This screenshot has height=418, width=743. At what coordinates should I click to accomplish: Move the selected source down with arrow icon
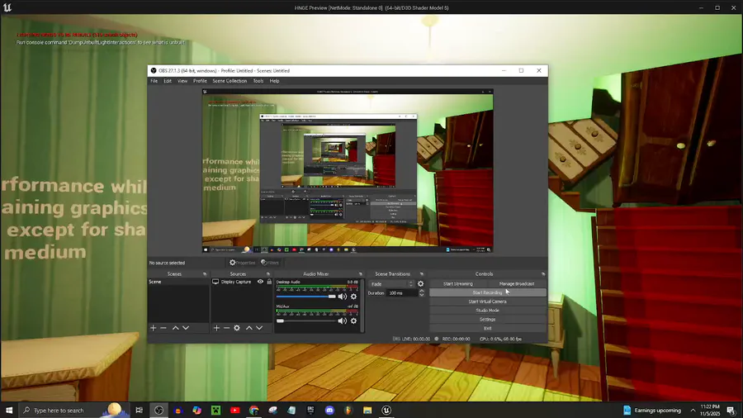pyautogui.click(x=260, y=328)
